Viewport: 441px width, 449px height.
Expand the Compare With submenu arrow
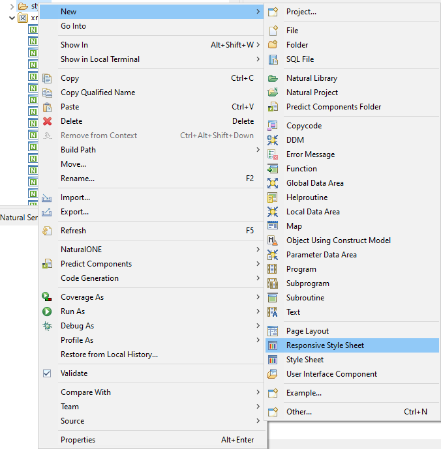258,392
